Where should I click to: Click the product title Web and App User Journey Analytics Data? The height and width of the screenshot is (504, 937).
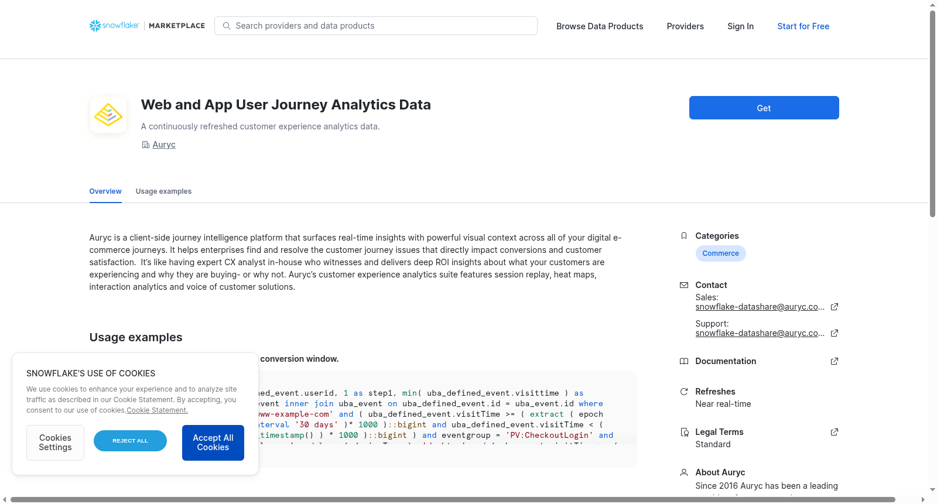(286, 105)
